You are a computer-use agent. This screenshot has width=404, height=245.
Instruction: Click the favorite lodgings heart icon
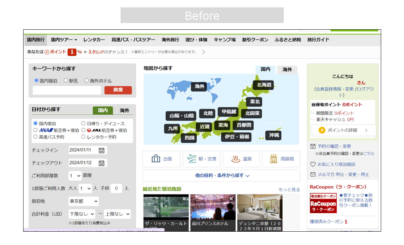tap(313, 164)
